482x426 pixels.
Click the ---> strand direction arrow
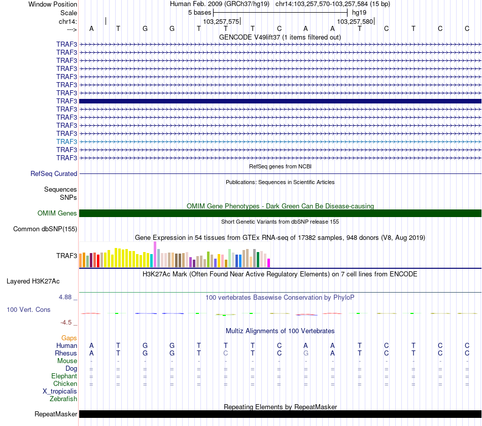click(72, 29)
